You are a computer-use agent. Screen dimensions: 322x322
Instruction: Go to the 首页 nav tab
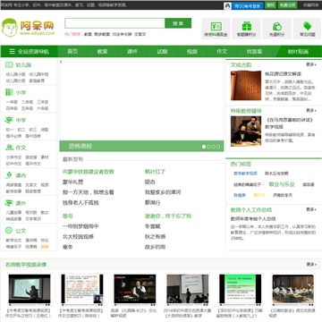72,51
